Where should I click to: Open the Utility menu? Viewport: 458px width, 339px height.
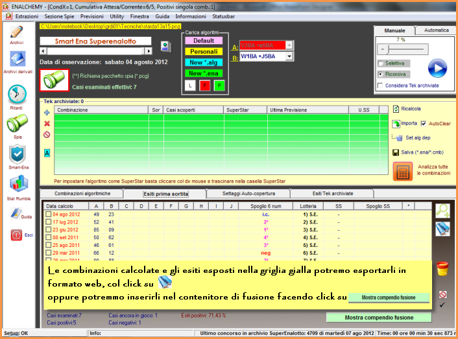(117, 16)
